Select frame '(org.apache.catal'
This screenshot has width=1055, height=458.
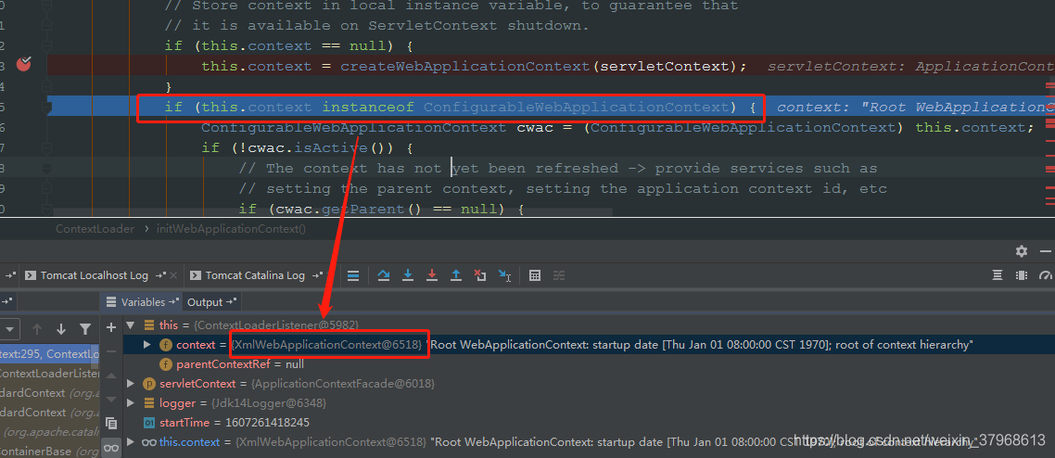[x=50, y=432]
